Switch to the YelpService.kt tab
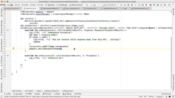Viewport: 175px width, 98px height. [x=91, y=8]
